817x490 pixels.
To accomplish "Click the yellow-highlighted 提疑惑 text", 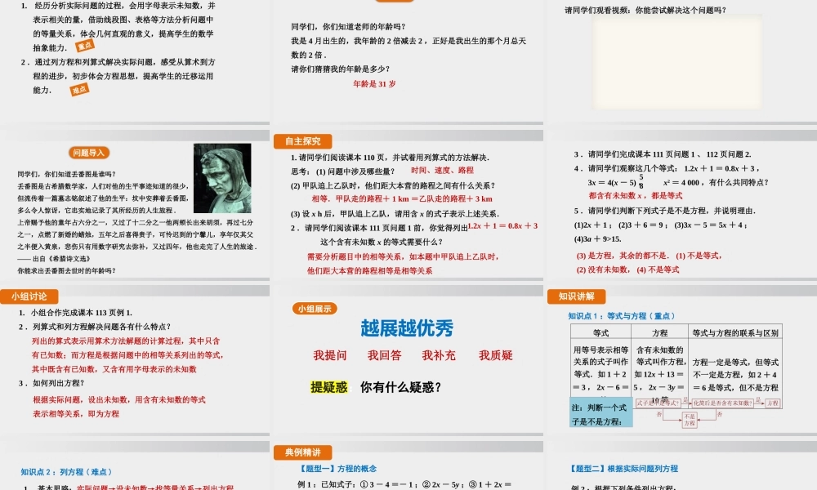I will pos(328,387).
